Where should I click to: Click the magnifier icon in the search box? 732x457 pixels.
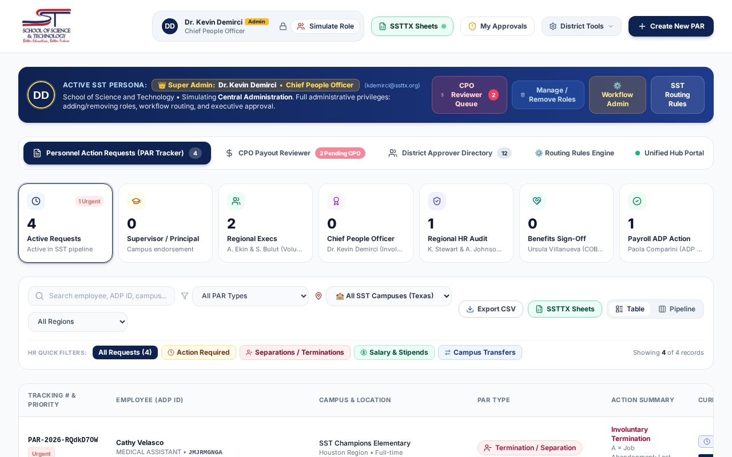(x=39, y=296)
